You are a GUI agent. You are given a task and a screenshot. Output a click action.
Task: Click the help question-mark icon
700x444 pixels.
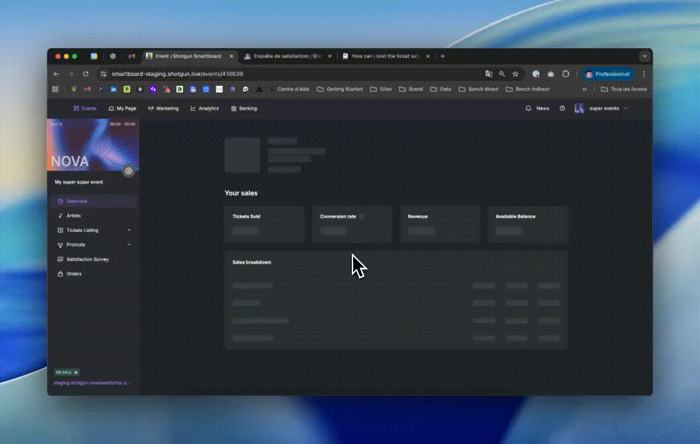coord(562,109)
